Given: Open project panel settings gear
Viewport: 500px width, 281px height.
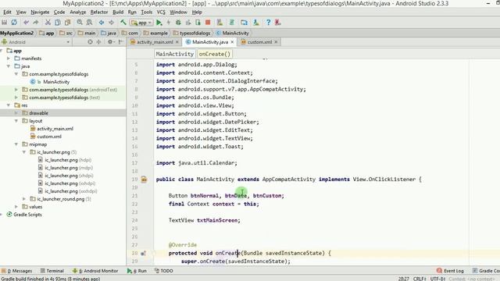Looking at the screenshot, I should pyautogui.click(x=110, y=41).
